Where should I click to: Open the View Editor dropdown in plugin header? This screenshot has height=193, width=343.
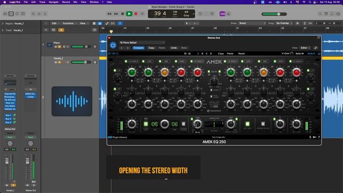click(x=305, y=48)
